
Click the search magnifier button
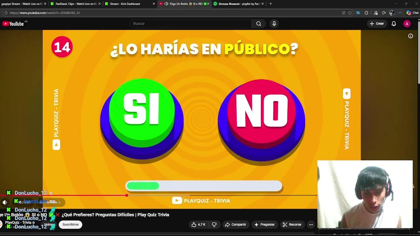(259, 24)
